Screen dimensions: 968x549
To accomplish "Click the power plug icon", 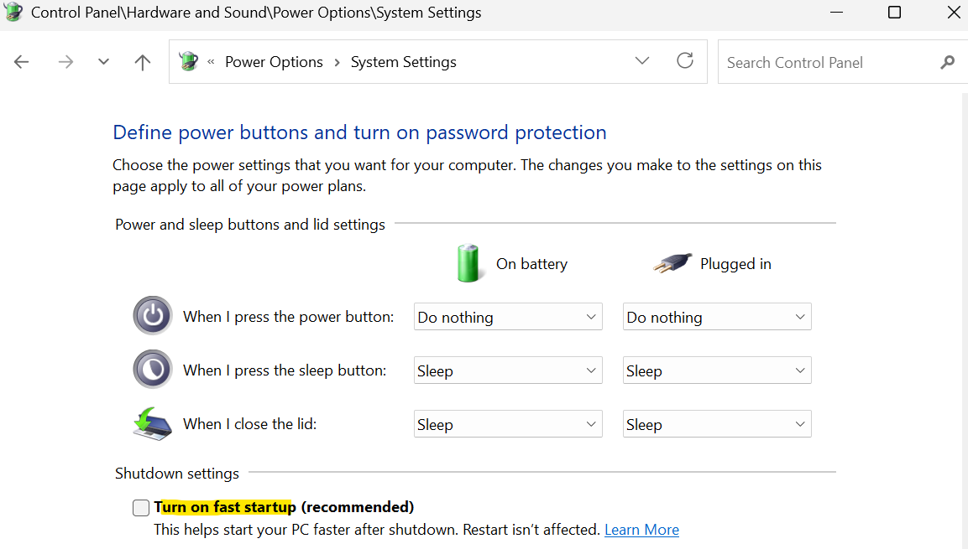I will (673, 263).
